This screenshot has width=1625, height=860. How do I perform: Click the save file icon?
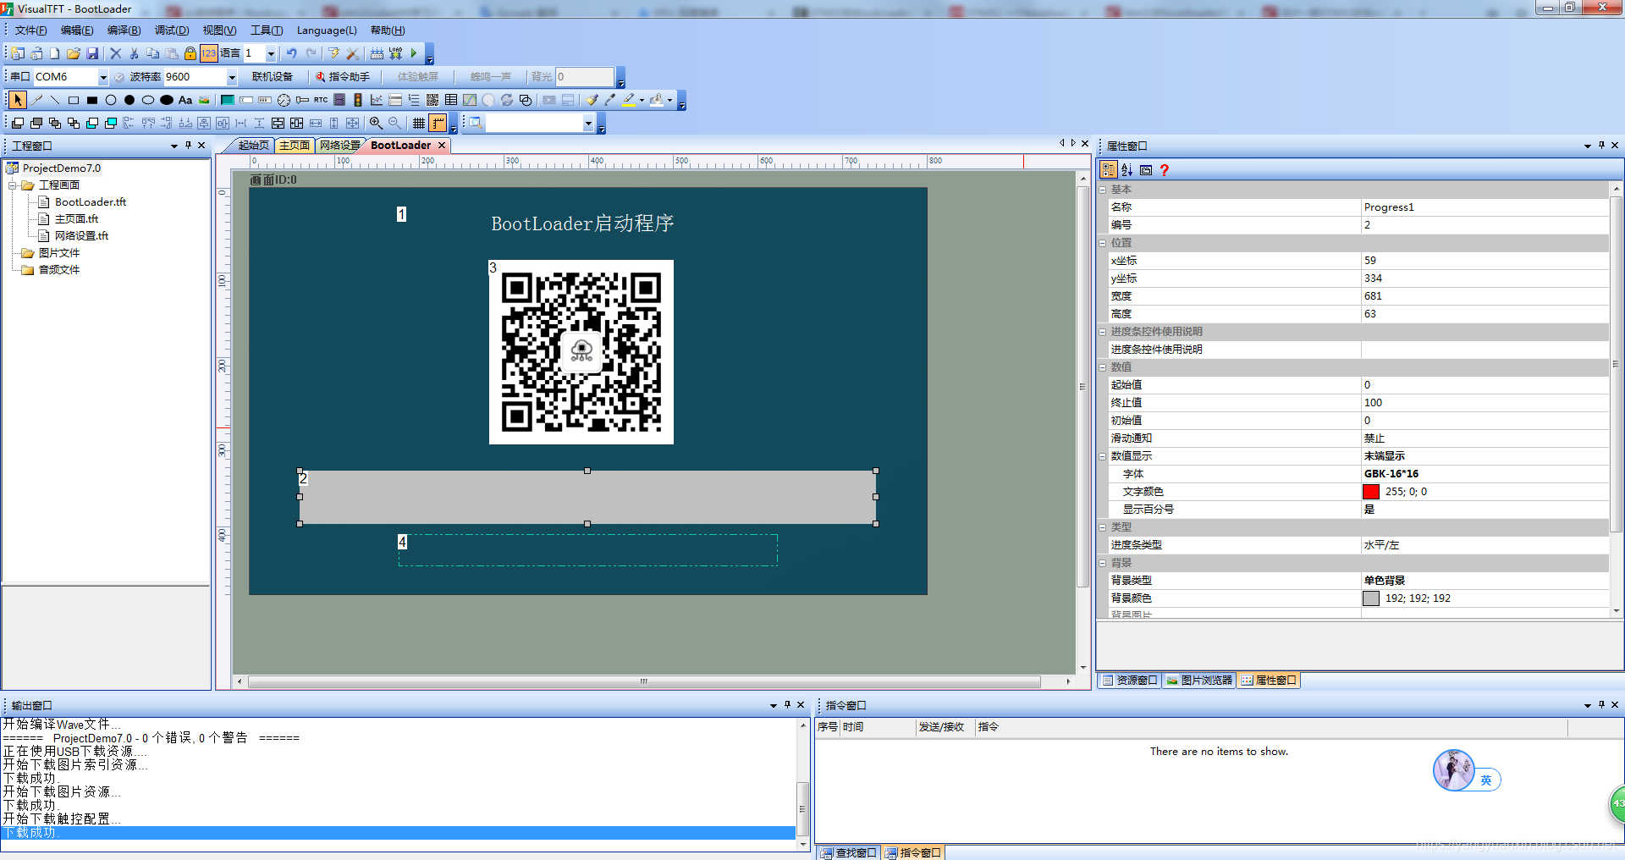(x=92, y=53)
